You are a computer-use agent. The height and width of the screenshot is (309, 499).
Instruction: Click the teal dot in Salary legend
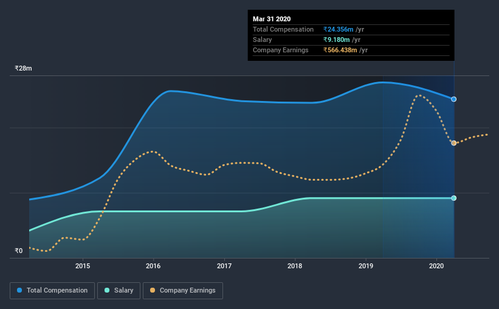pos(107,290)
